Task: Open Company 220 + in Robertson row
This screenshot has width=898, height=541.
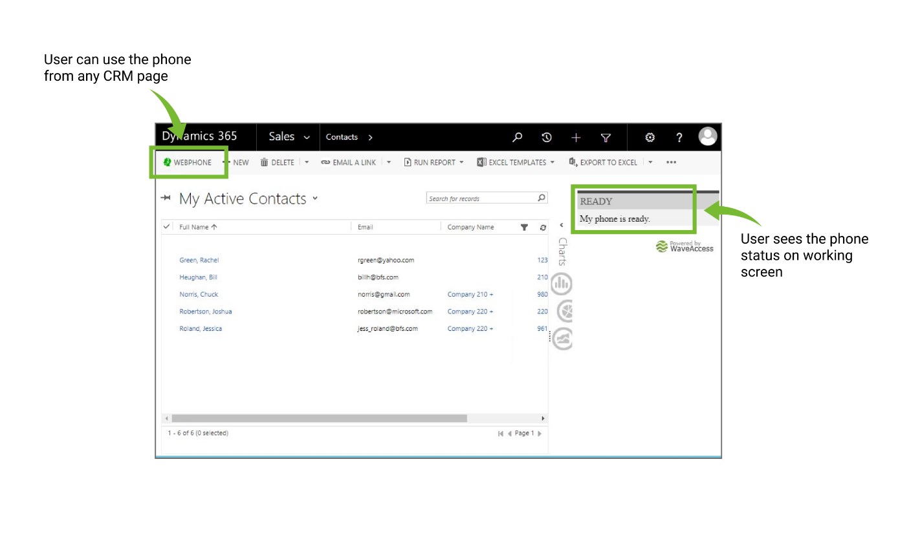Action: pos(470,312)
